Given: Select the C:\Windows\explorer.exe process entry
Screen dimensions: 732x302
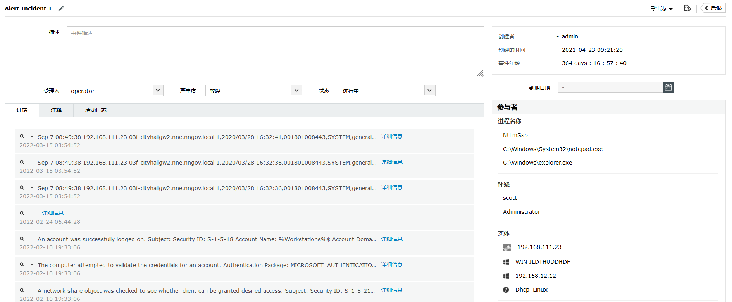Looking at the screenshot, I should [537, 163].
